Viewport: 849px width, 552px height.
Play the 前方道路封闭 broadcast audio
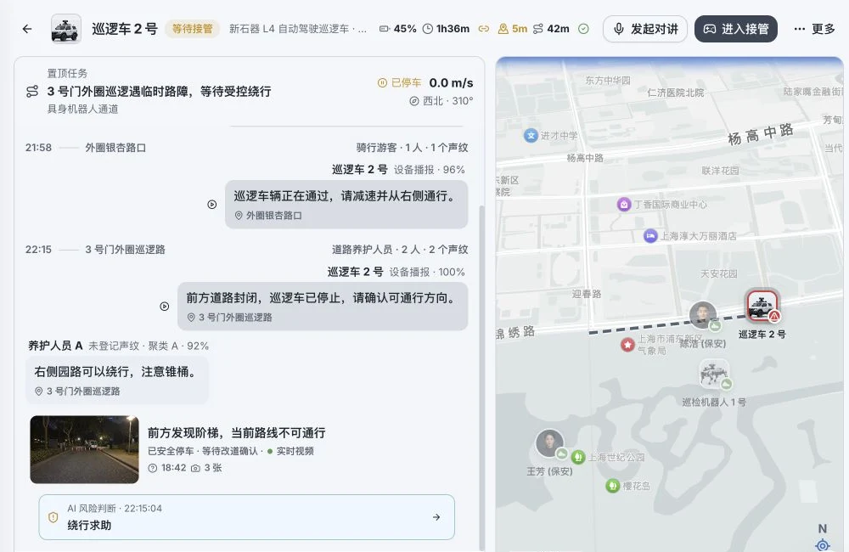click(x=165, y=306)
